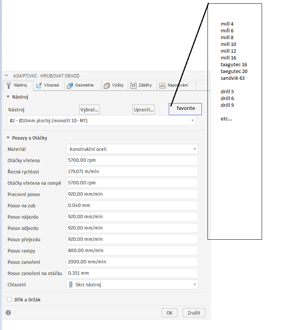The height and width of the screenshot is (330, 300).
Task: Click the Výšky heights icon
Action: (x=107, y=86)
